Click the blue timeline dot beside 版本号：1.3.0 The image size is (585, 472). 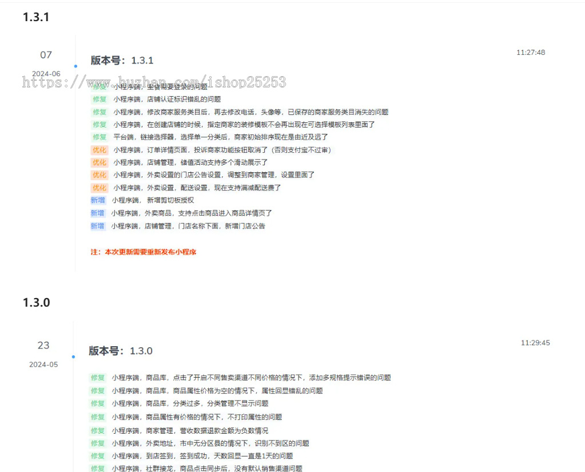coord(73,357)
